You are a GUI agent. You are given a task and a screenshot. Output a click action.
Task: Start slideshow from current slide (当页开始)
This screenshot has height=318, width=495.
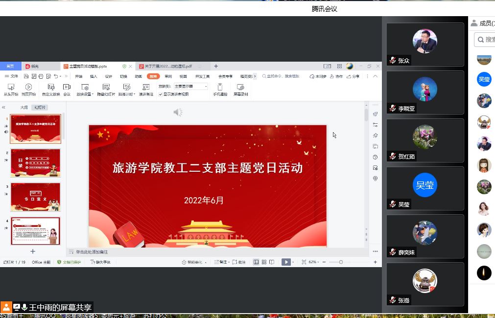tap(28, 87)
